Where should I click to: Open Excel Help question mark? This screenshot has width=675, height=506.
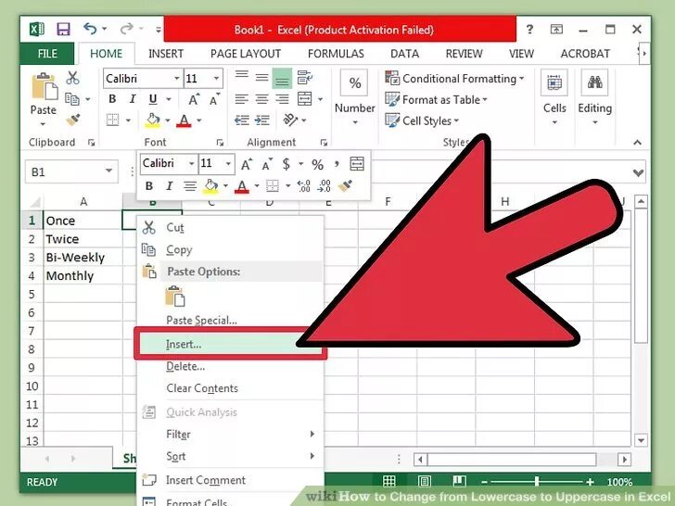coord(529,30)
